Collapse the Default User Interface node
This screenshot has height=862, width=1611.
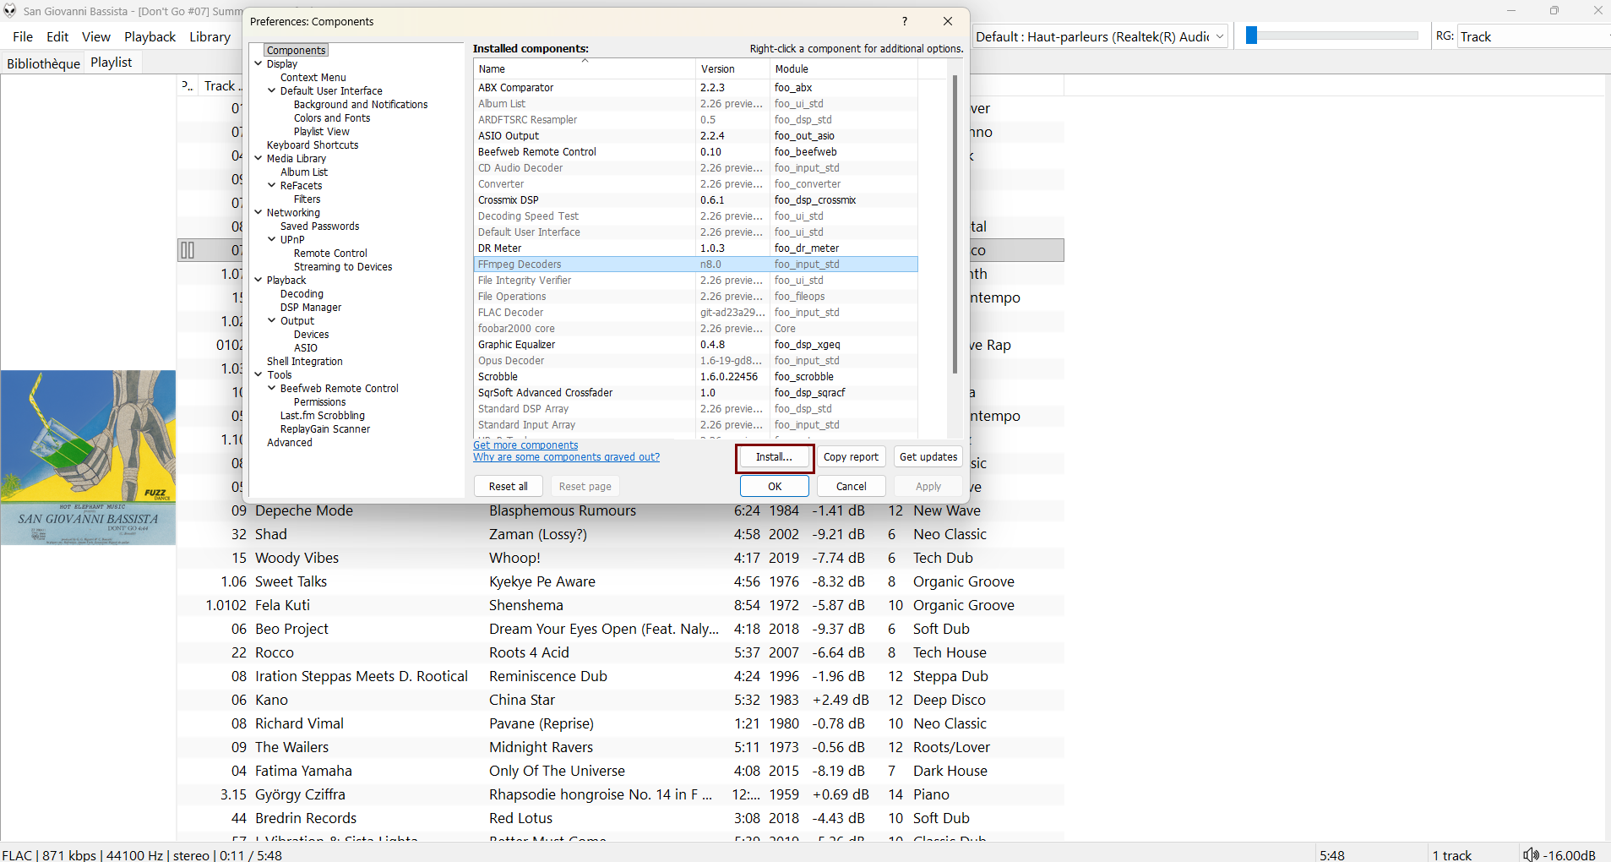tap(272, 90)
